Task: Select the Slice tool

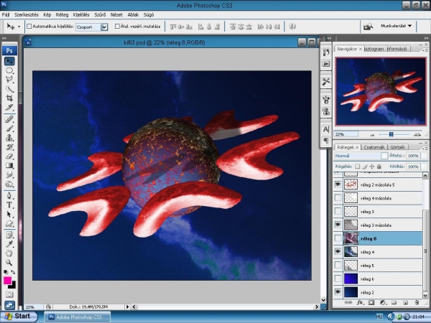Action: point(9,108)
